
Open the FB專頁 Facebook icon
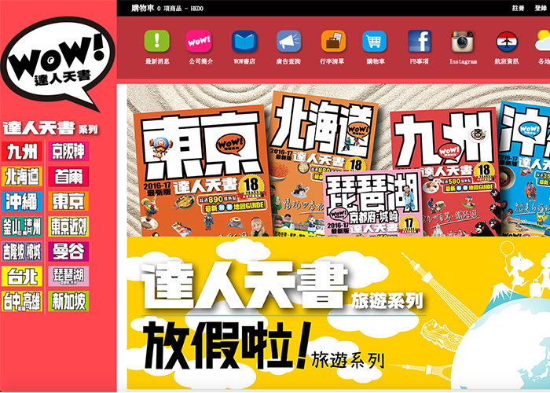click(x=419, y=42)
